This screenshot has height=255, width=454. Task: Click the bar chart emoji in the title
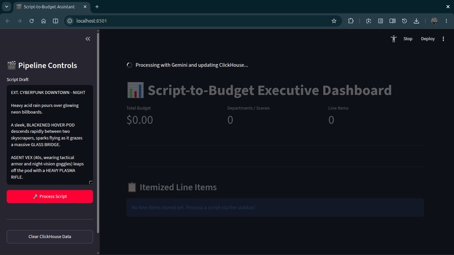pos(135,90)
